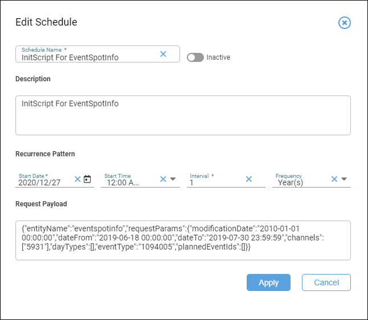Screen dimensions: 368x320
Task: Click inside the Request Payload text box
Action: (183, 240)
